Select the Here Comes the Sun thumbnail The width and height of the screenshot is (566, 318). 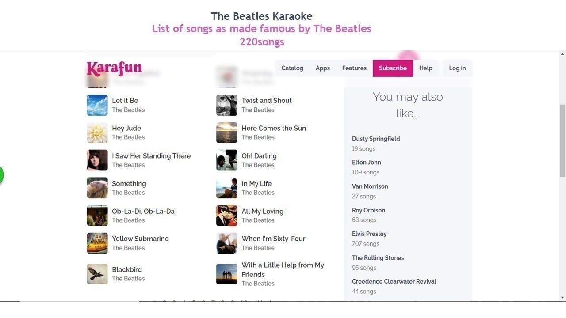(x=227, y=132)
